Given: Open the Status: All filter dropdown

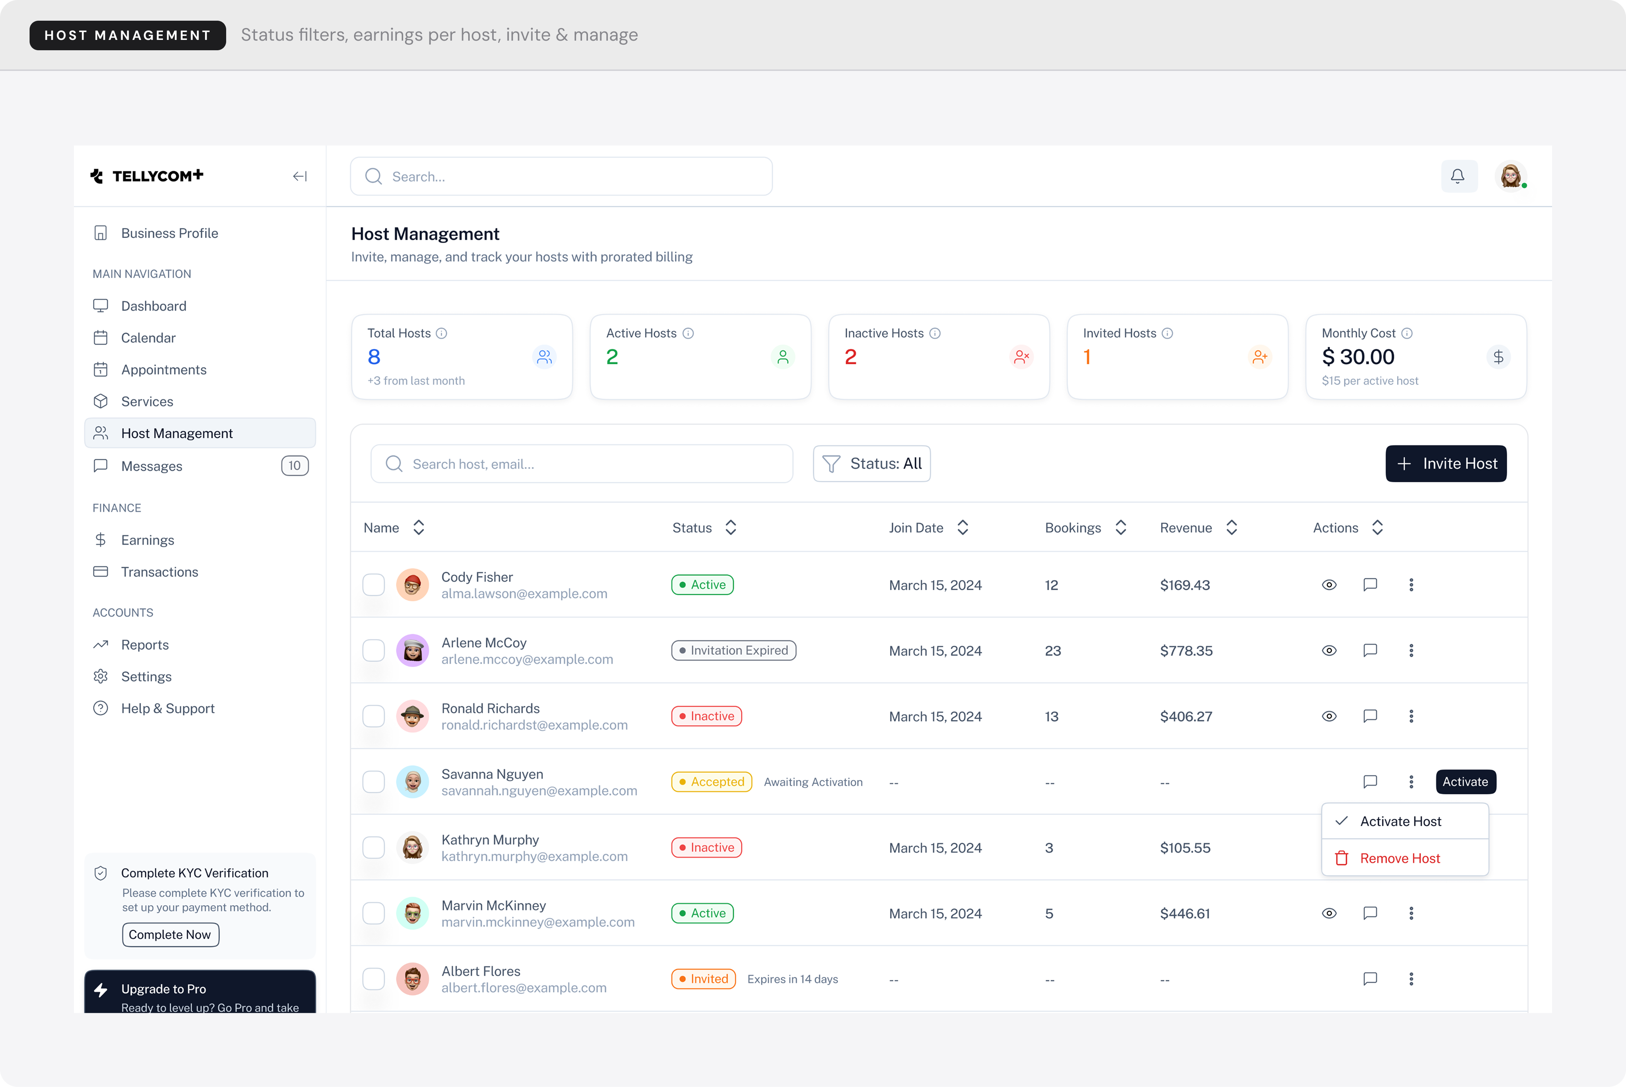Looking at the screenshot, I should [872, 463].
